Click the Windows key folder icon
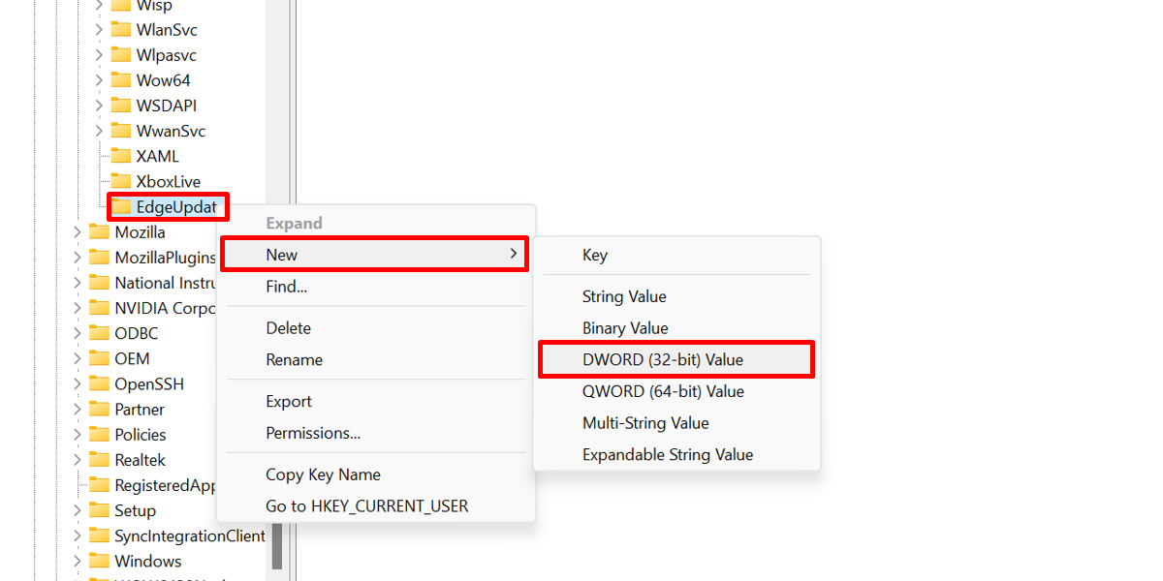1163x581 pixels. [x=101, y=560]
